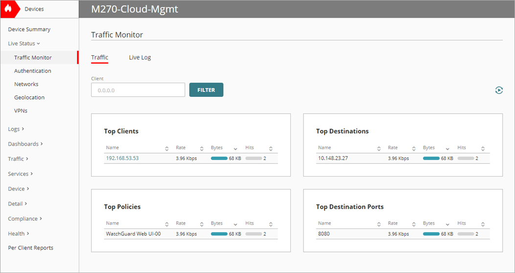Image resolution: width=515 pixels, height=273 pixels.
Task: Click destination 10.148.23.27 cell
Action: [x=333, y=158]
